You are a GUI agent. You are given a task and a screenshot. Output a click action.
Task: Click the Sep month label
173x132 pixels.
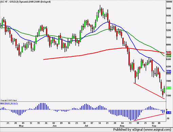[154, 126]
